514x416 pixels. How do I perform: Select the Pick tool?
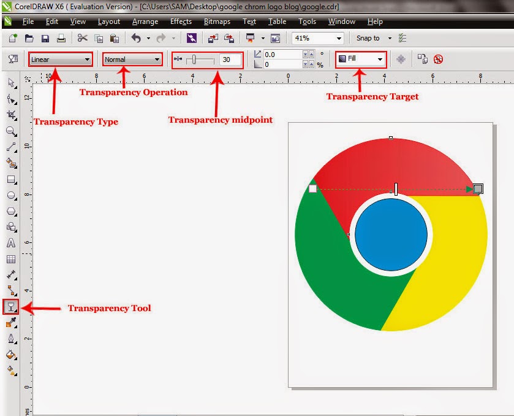tap(12, 83)
